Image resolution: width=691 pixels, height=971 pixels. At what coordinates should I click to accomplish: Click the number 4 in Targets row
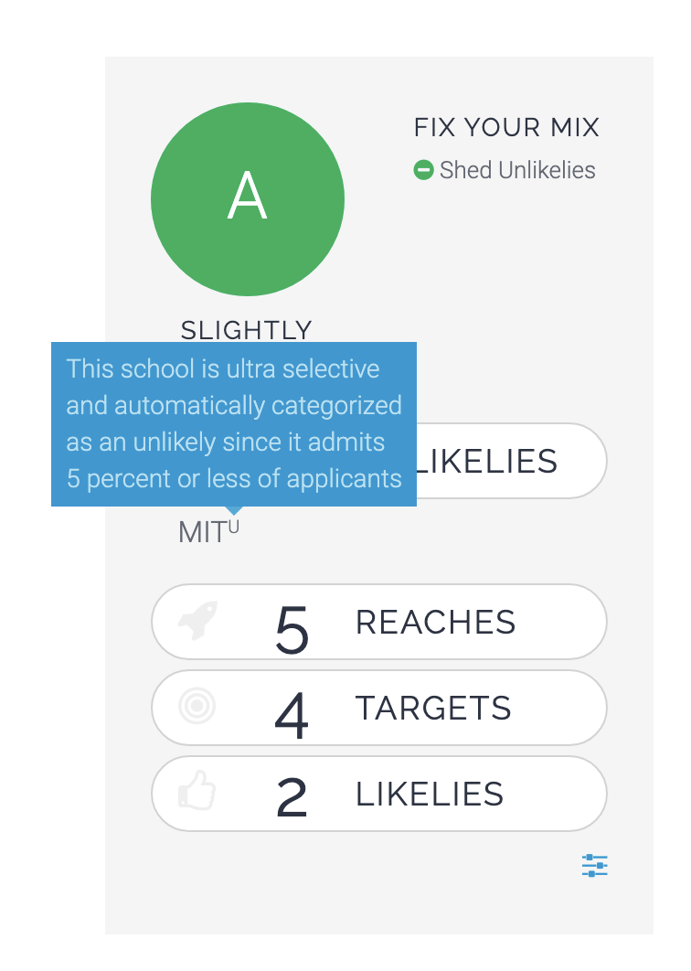coord(292,716)
